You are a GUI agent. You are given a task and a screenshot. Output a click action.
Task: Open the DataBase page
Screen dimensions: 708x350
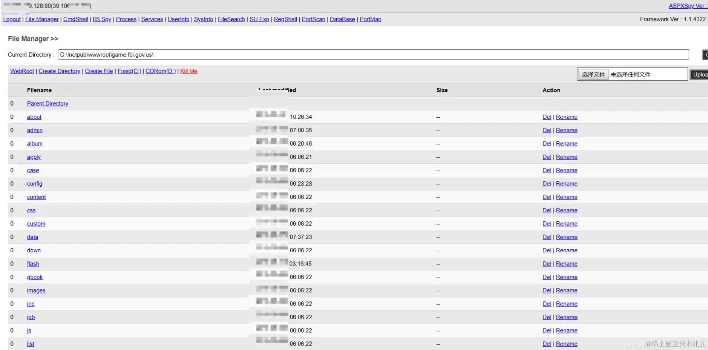click(342, 19)
